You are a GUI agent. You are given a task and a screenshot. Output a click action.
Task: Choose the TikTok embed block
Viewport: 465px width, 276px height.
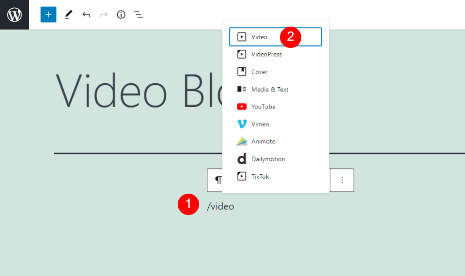275,176
